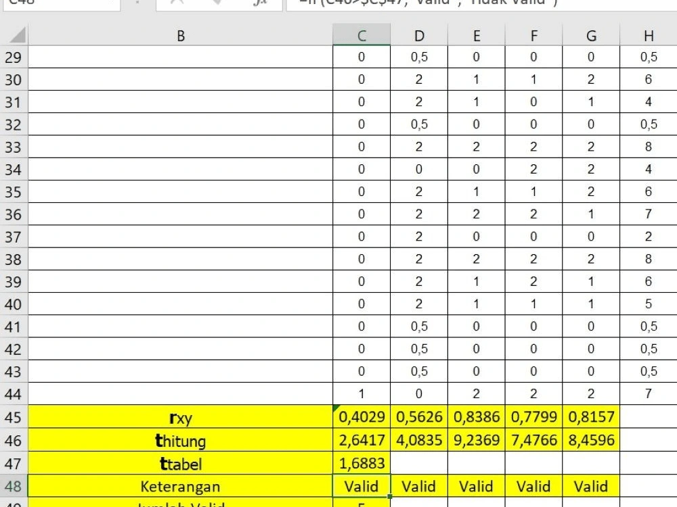
Task: Click the rxy label cell
Action: click(x=181, y=416)
